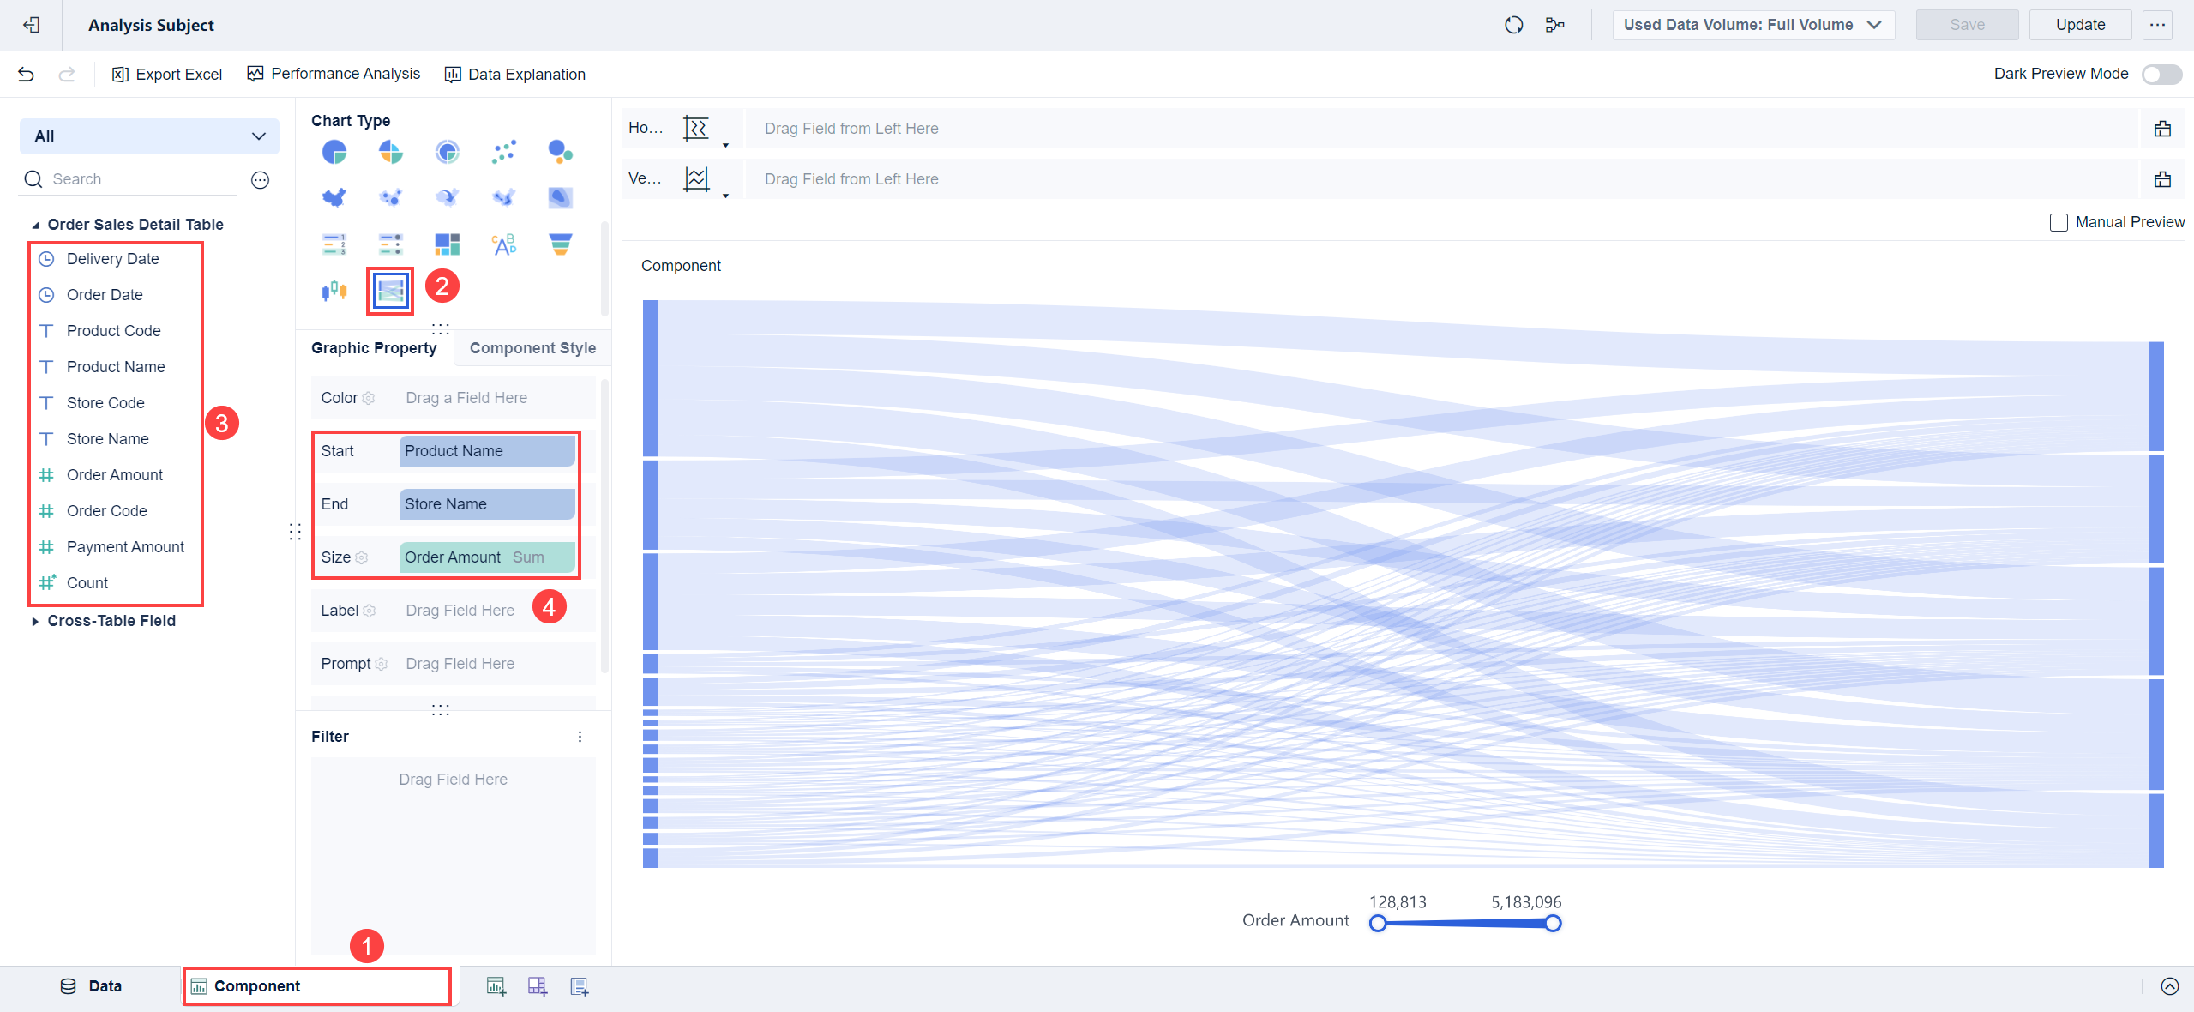Expand the Cross-Table Field node
The width and height of the screenshot is (2194, 1012).
click(35, 621)
